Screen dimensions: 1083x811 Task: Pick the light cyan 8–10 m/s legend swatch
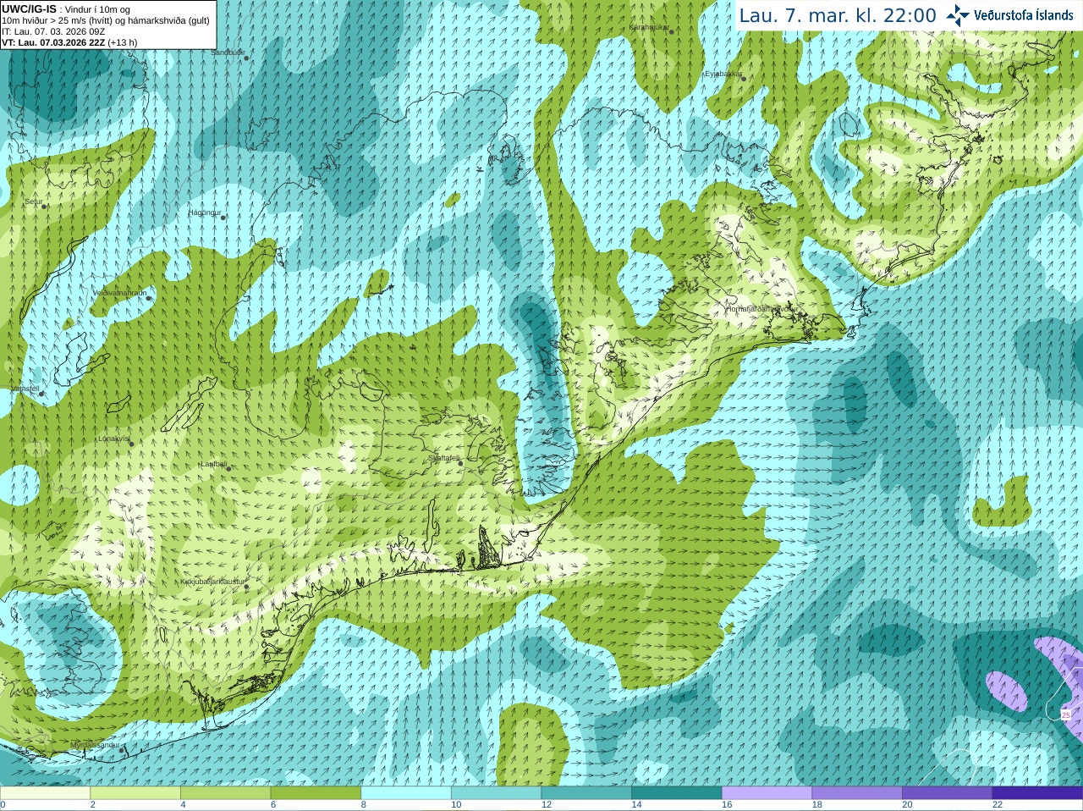tap(406, 793)
